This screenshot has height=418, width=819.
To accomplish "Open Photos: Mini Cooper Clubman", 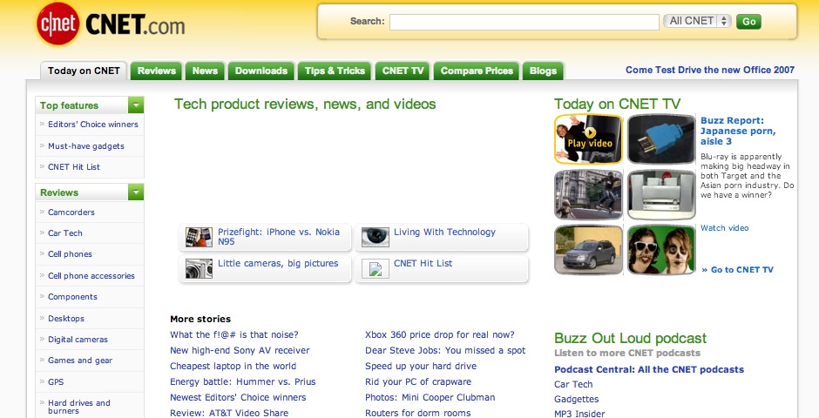I will click(430, 398).
